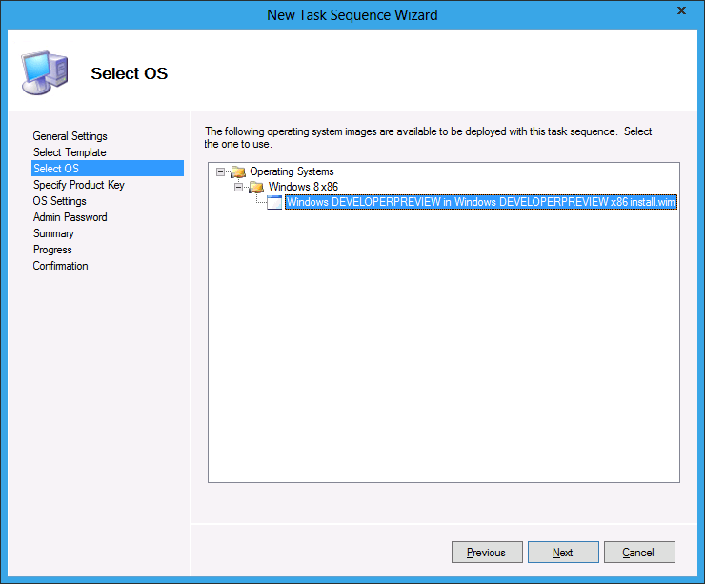Open the OS Settings step
The height and width of the screenshot is (584, 705).
click(59, 201)
